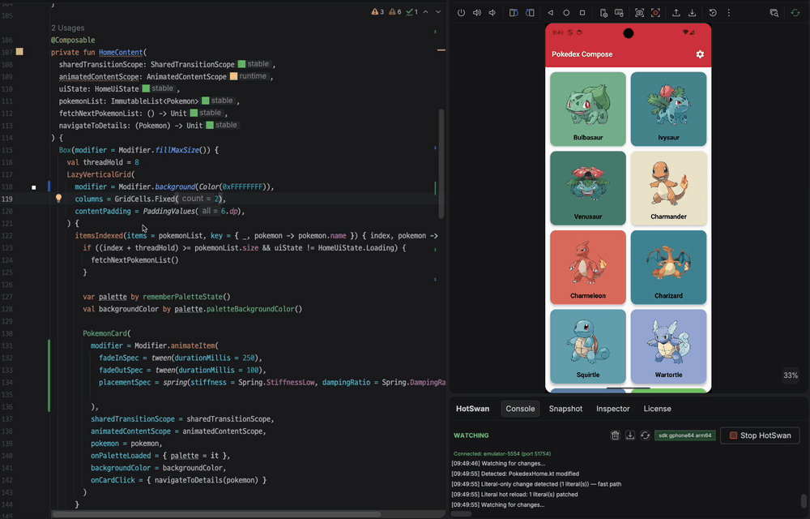Take an emulator screenshot
Image resolution: width=810 pixels, height=519 pixels.
point(640,13)
